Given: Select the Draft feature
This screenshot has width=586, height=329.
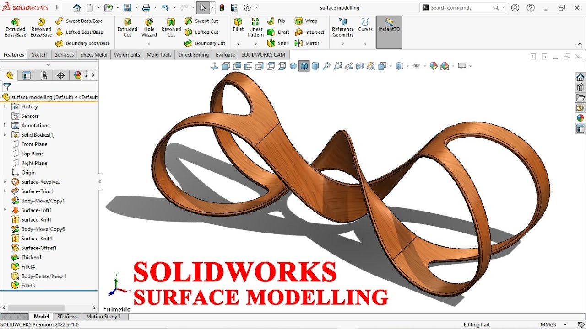Looking at the screenshot, I should (278, 32).
